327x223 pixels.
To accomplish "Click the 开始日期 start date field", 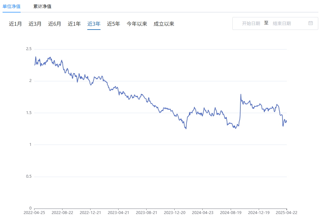I will 251,23.
